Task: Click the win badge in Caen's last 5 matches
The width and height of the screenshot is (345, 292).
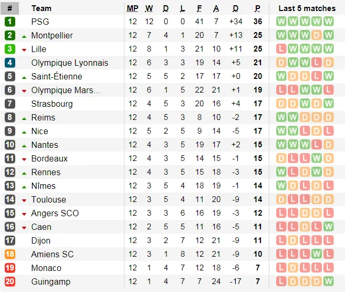Action: click(x=328, y=227)
